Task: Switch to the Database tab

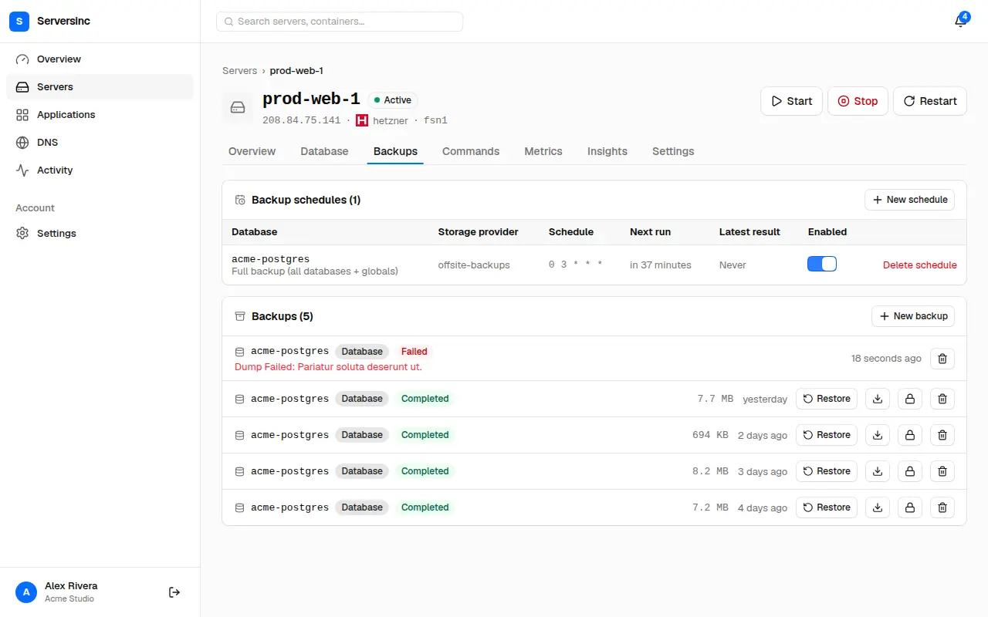Action: coord(324,151)
